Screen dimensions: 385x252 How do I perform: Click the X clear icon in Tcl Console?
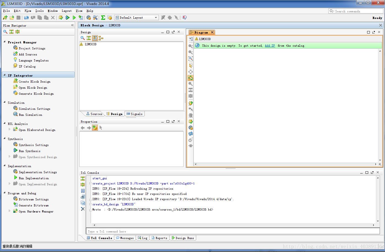[x=83, y=209]
